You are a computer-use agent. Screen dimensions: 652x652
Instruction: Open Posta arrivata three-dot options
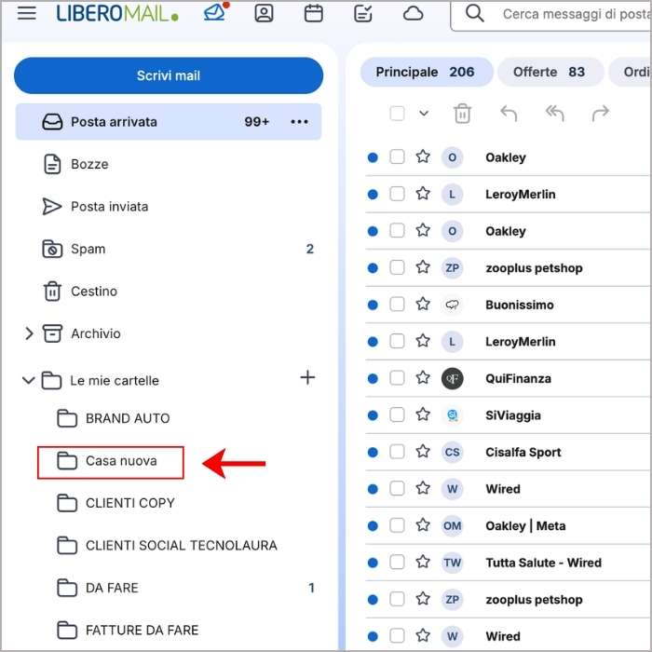click(299, 122)
